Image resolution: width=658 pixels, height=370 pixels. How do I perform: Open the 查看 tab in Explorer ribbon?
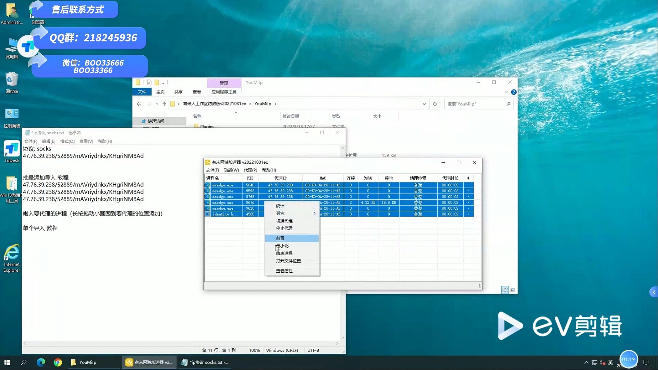click(x=197, y=92)
